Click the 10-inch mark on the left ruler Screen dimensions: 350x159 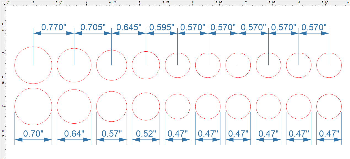(x=3, y=106)
